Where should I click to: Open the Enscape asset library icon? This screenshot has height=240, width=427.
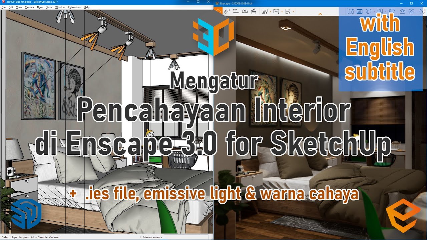[x=360, y=11]
